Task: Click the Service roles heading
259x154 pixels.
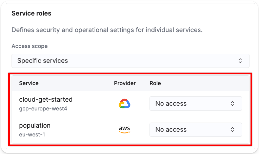Action: click(32, 14)
